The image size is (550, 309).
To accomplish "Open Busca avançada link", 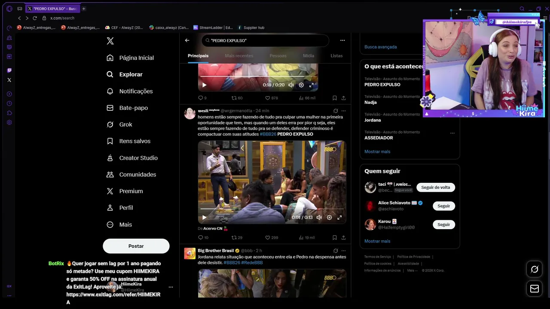I will (x=381, y=47).
